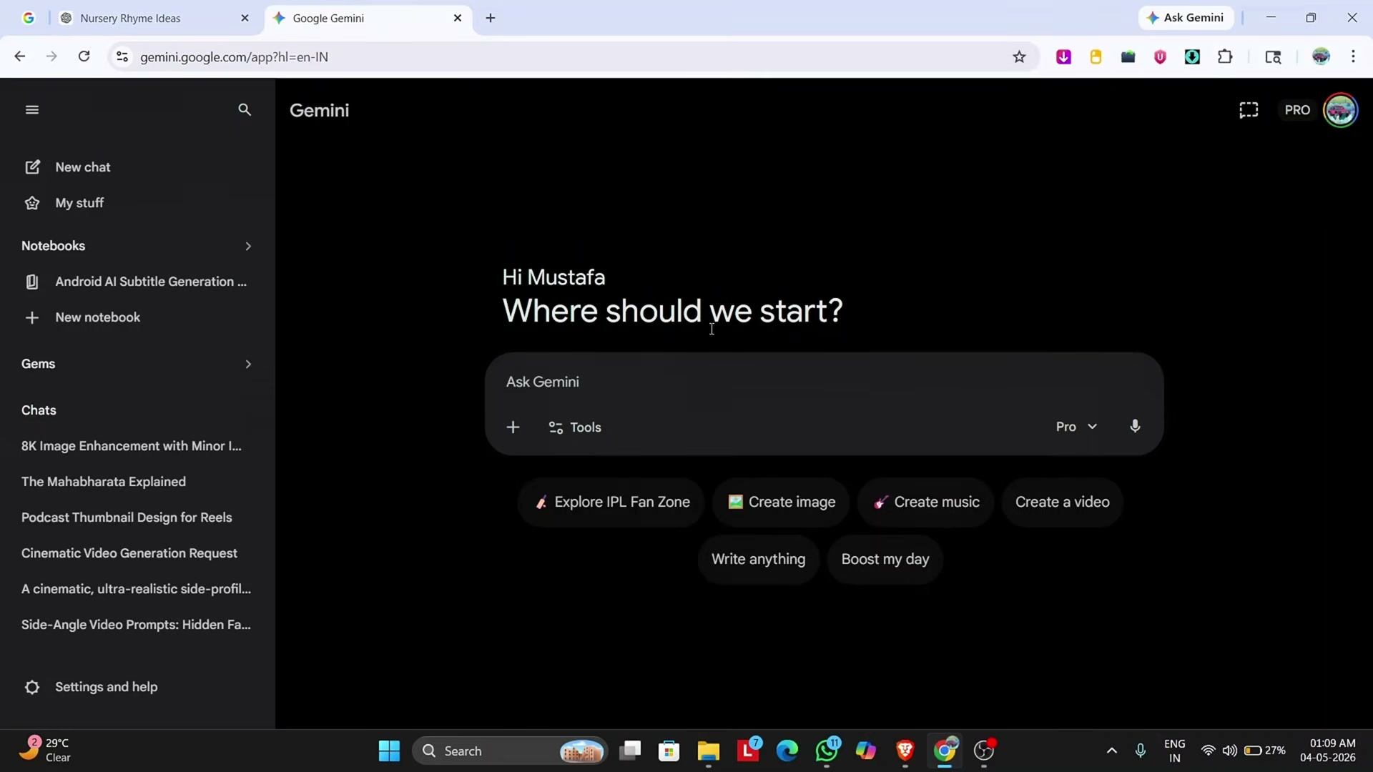Toggle the Gemini sidebar hamburger menu
The height and width of the screenshot is (772, 1373).
tap(32, 110)
